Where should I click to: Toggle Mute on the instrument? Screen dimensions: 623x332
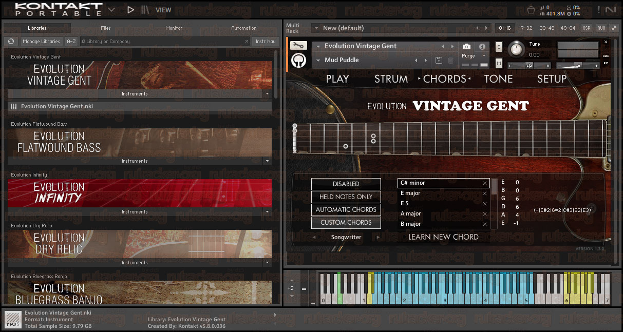pyautogui.click(x=499, y=63)
